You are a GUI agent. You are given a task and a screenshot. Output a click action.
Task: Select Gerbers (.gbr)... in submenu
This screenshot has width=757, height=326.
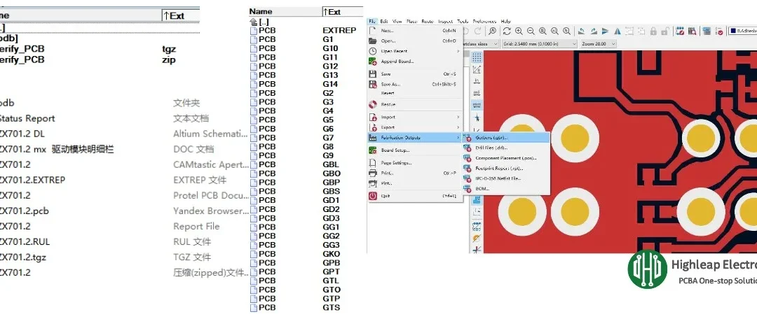coord(506,138)
